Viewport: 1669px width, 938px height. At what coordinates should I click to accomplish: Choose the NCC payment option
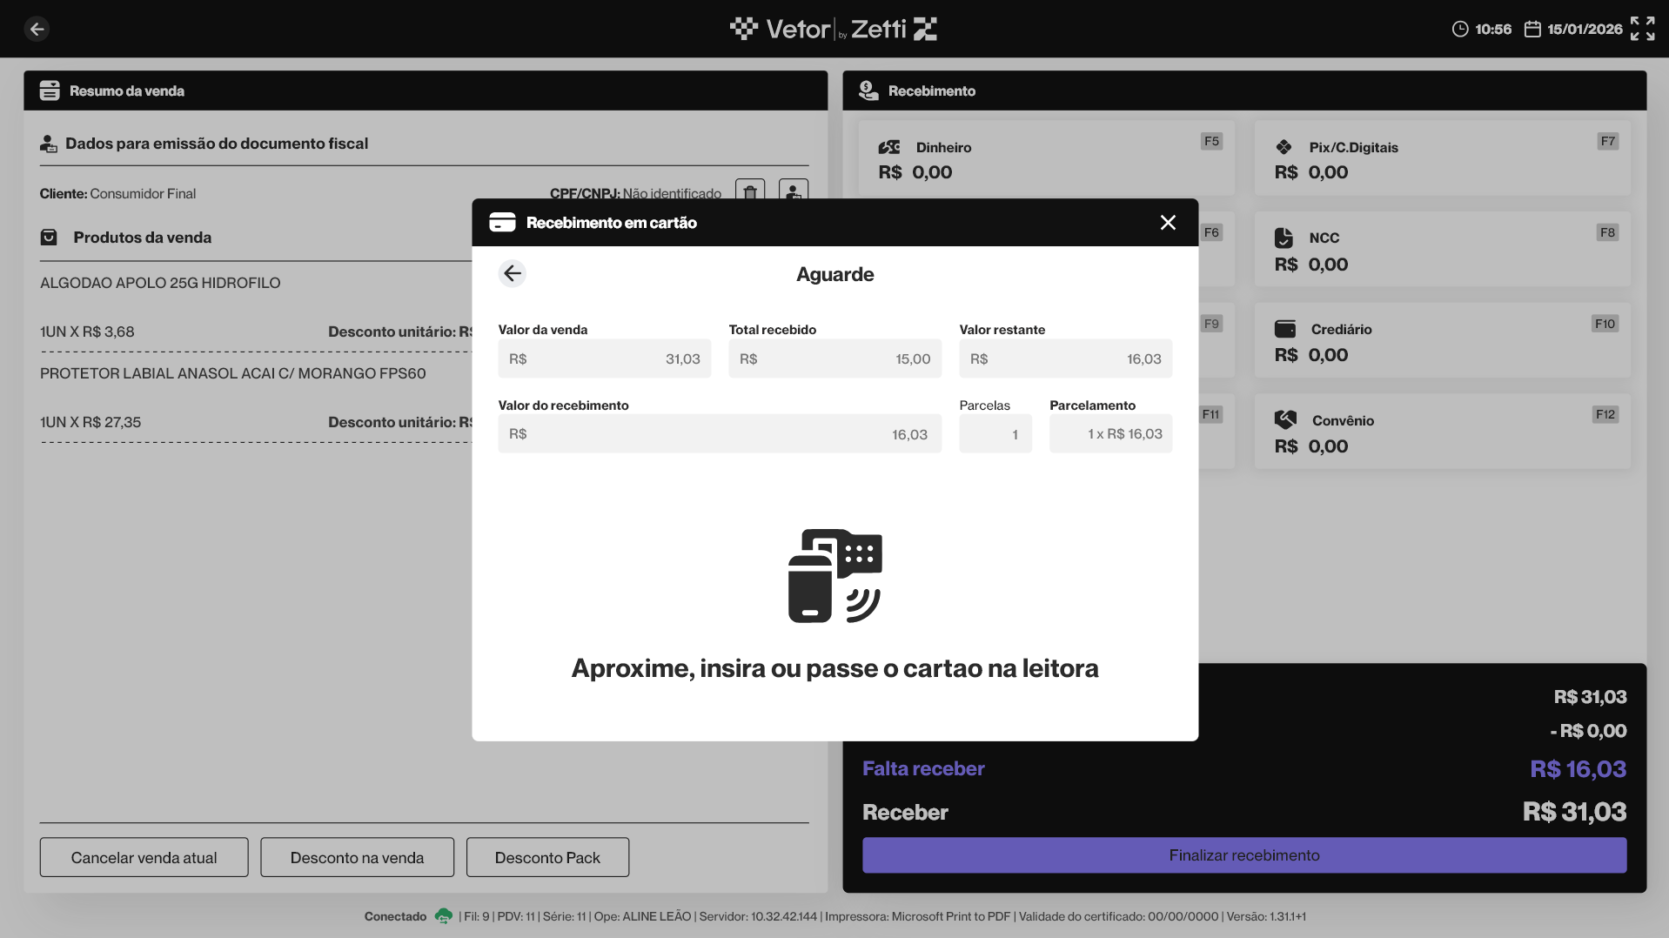click(1441, 250)
